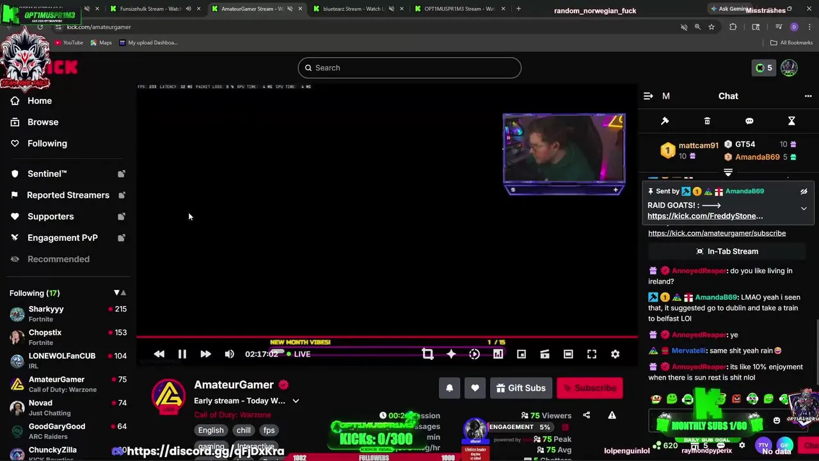The image size is (819, 461).
Task: Pause the live stream video
Action: click(182, 354)
